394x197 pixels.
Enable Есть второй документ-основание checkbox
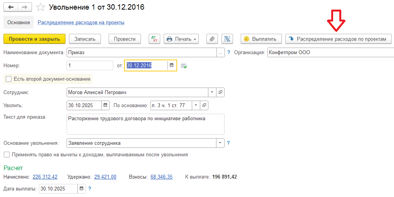click(x=8, y=79)
